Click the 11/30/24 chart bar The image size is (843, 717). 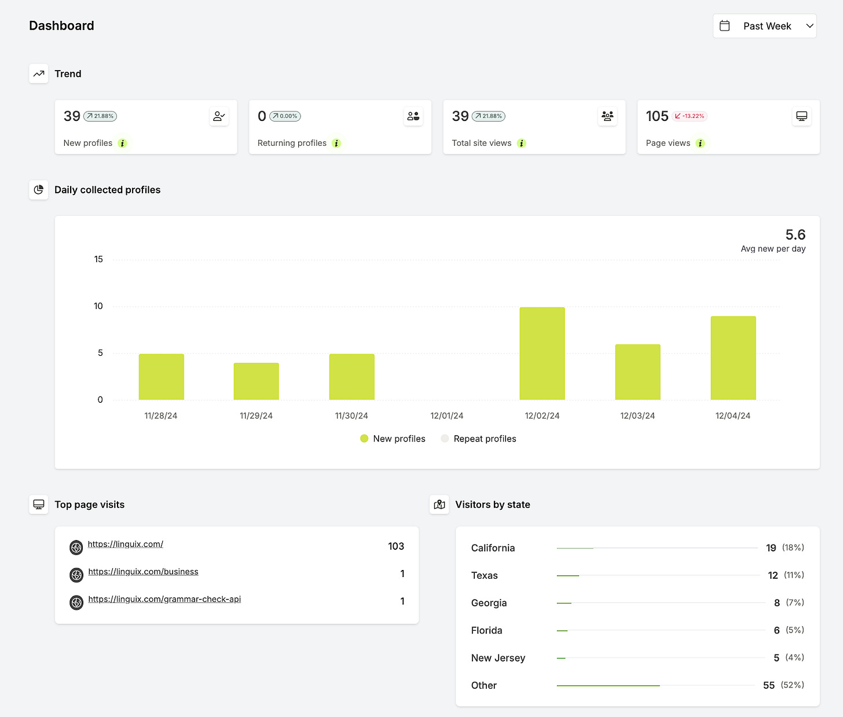(352, 377)
